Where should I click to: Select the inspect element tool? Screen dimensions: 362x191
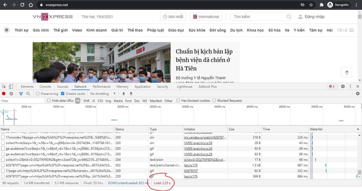tap(4, 86)
